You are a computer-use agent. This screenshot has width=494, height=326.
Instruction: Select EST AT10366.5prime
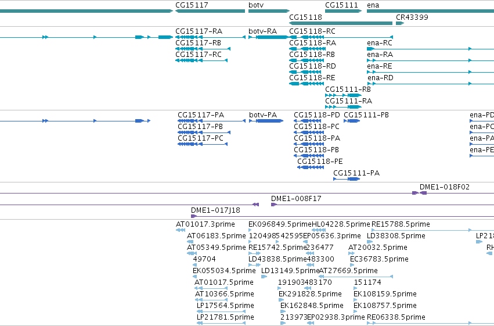coord(225,295)
